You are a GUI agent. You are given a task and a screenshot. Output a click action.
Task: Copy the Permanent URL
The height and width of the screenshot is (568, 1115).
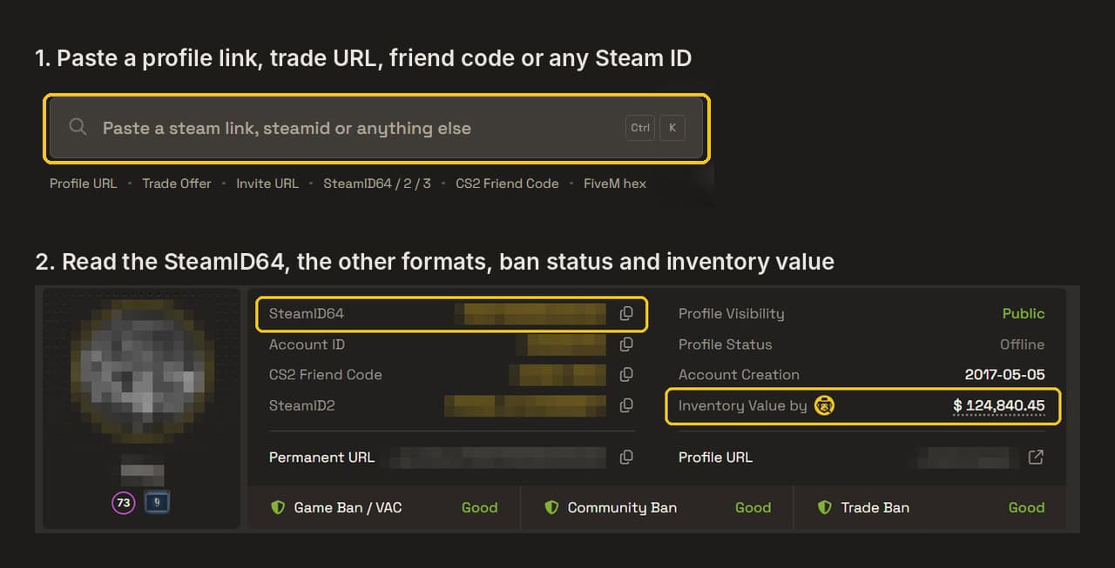(x=626, y=458)
